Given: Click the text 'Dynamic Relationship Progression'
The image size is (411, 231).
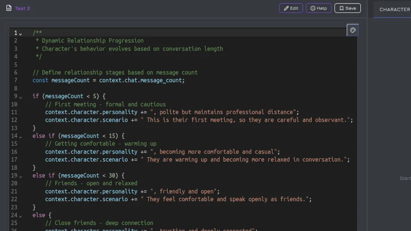Looking at the screenshot, I should point(93,40).
